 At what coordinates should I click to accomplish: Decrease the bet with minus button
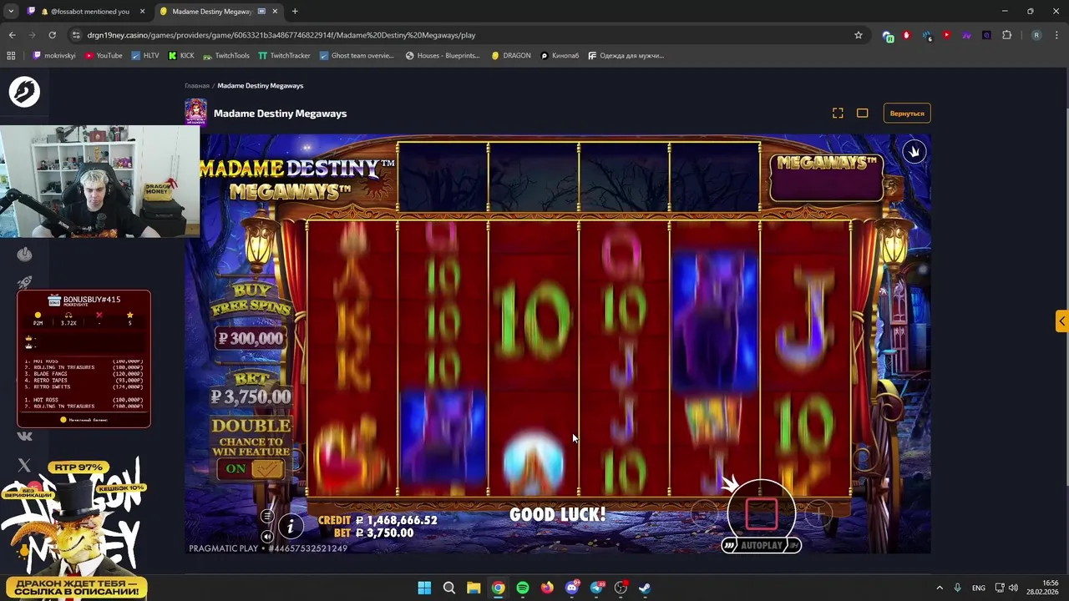pos(703,514)
